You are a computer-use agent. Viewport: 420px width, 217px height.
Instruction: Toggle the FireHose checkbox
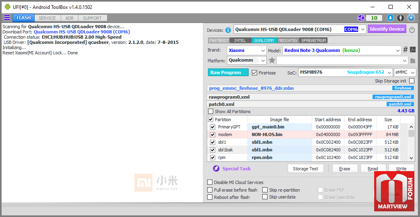point(254,73)
